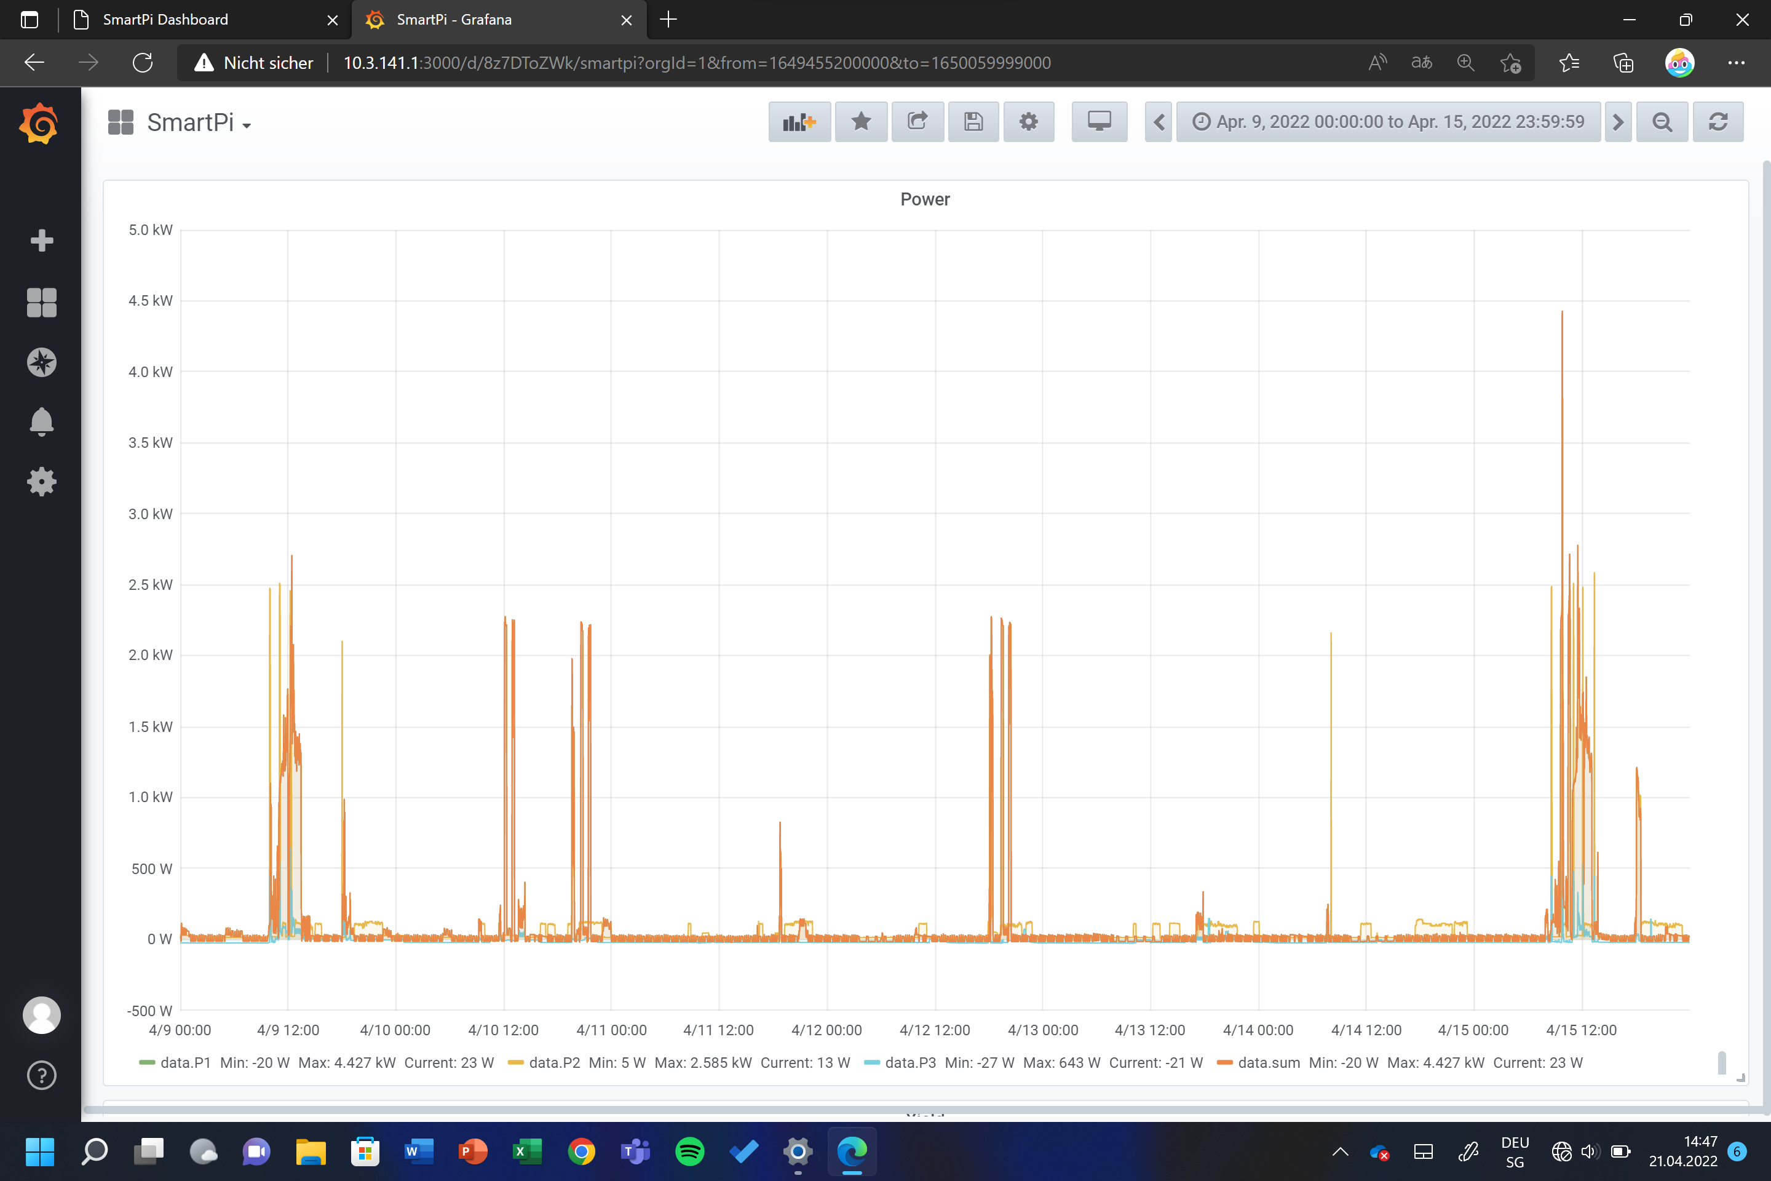Zoom out the time range

1662,122
